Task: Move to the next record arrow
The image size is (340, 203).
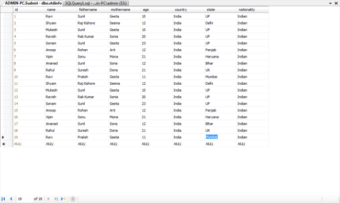Action: click(x=48, y=199)
